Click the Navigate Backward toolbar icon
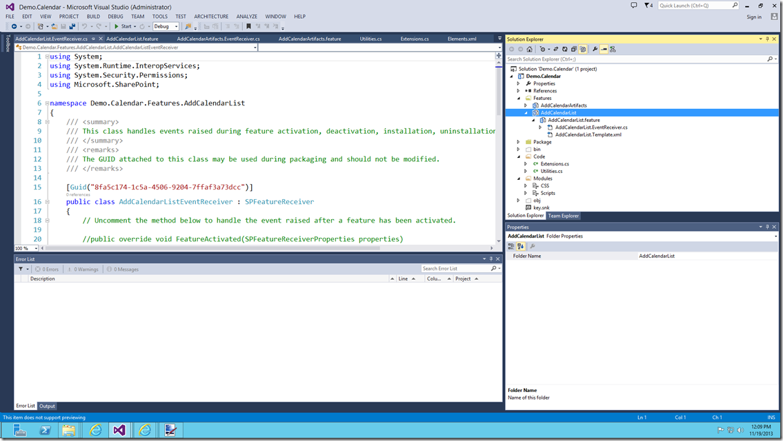This screenshot has height=441, width=783. (x=14, y=26)
